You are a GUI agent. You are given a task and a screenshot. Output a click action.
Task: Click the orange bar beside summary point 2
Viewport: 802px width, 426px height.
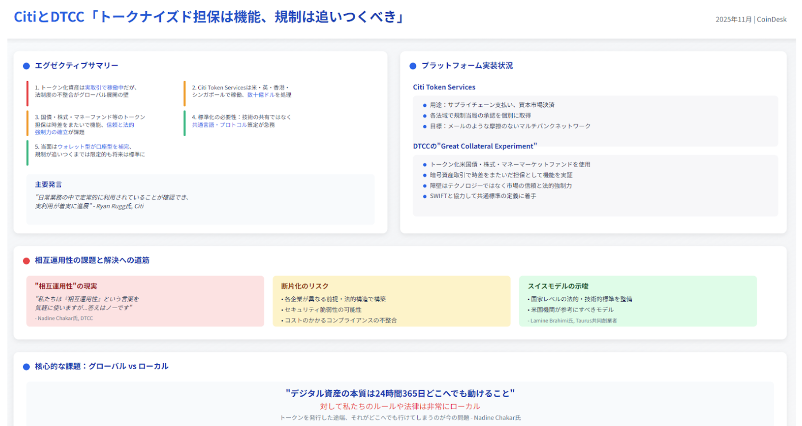[x=185, y=93]
